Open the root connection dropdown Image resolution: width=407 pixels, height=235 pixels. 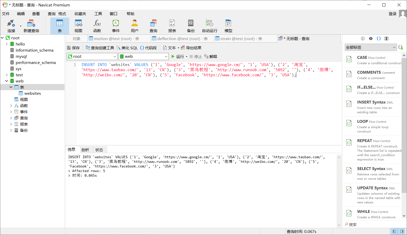tap(92, 57)
